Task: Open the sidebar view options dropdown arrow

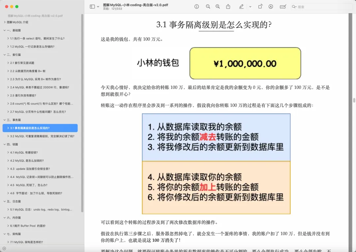Action: pos(98,7)
